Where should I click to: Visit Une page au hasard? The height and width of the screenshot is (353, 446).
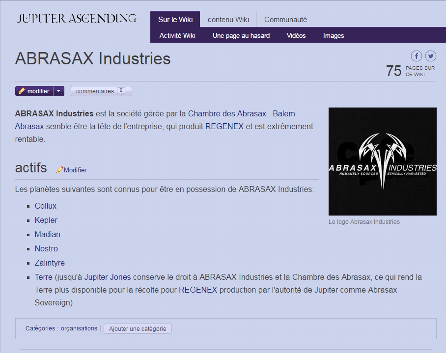click(x=241, y=35)
